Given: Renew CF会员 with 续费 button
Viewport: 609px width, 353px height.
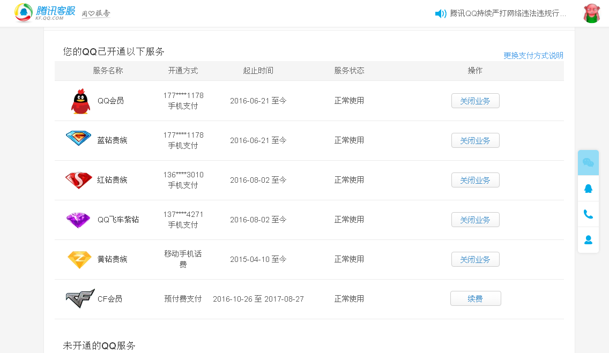Looking at the screenshot, I should (476, 299).
